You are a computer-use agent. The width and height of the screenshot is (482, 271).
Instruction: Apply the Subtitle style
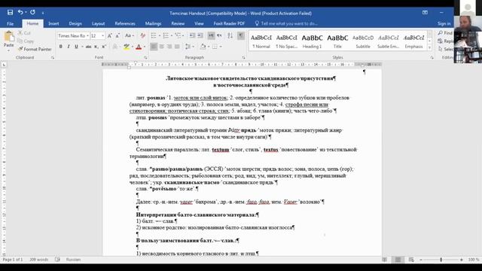(363, 41)
